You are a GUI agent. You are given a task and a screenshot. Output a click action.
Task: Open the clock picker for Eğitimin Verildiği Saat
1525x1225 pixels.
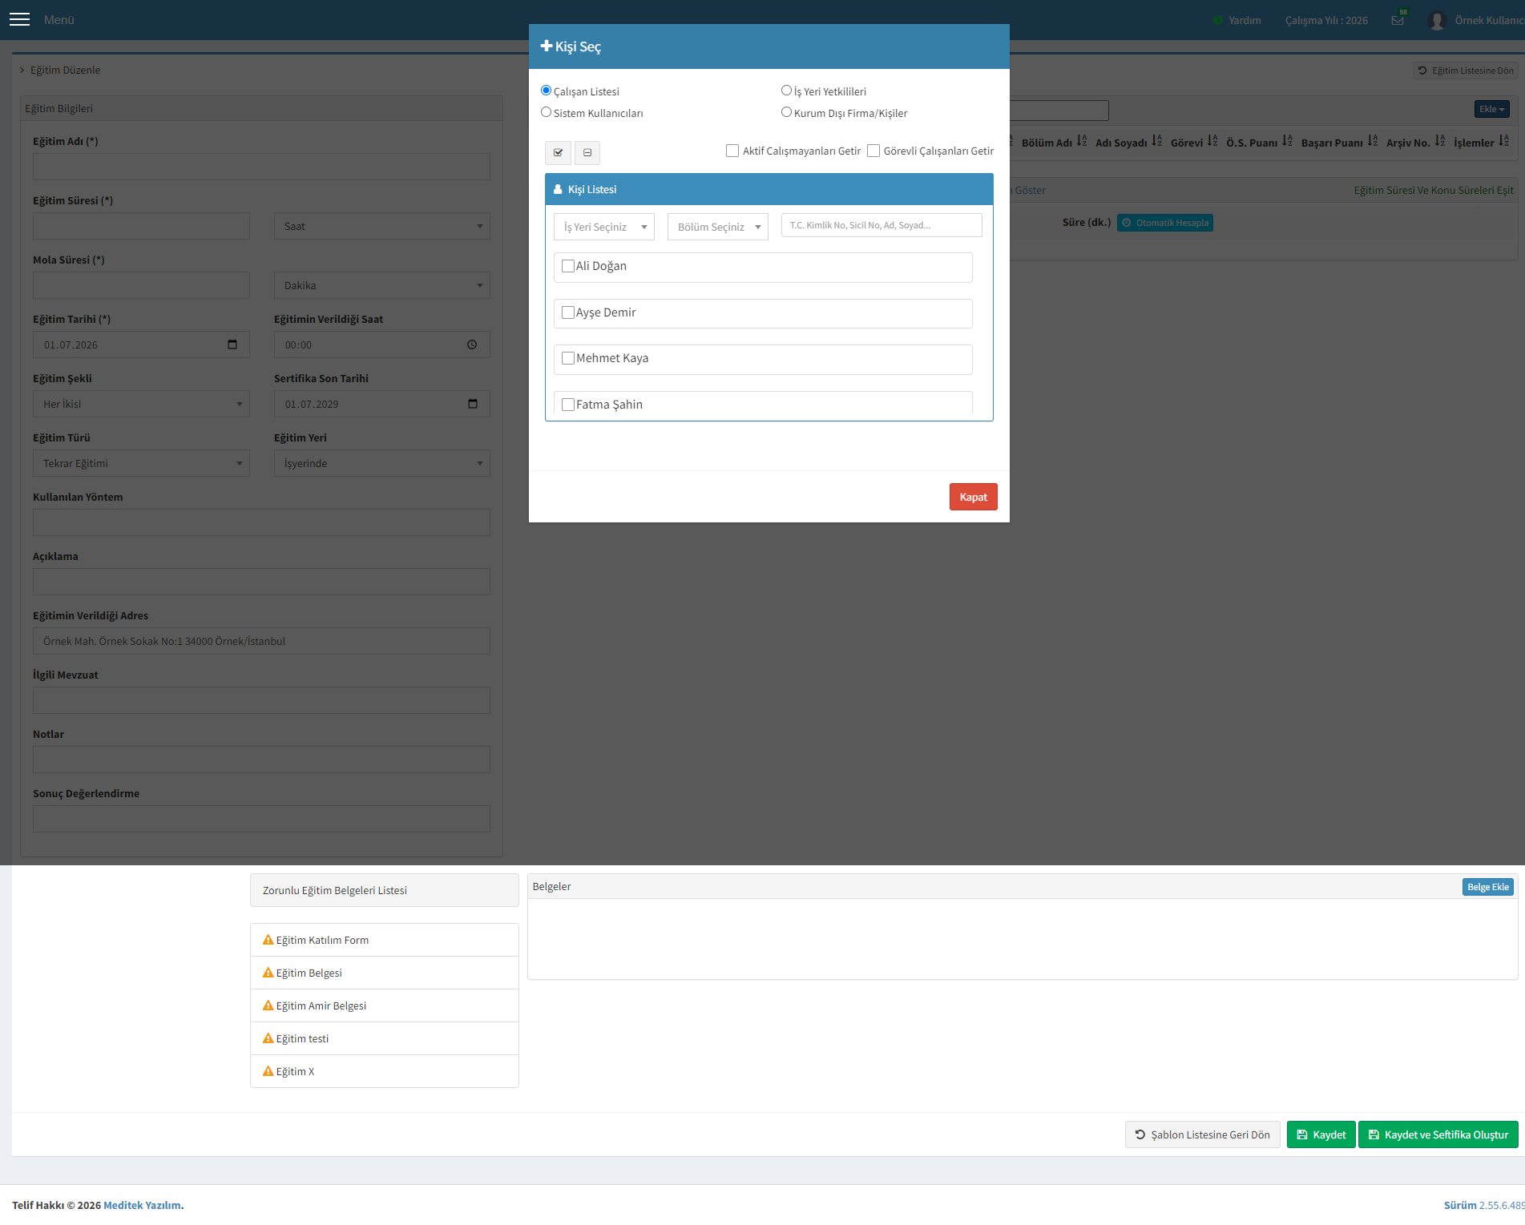click(x=472, y=345)
